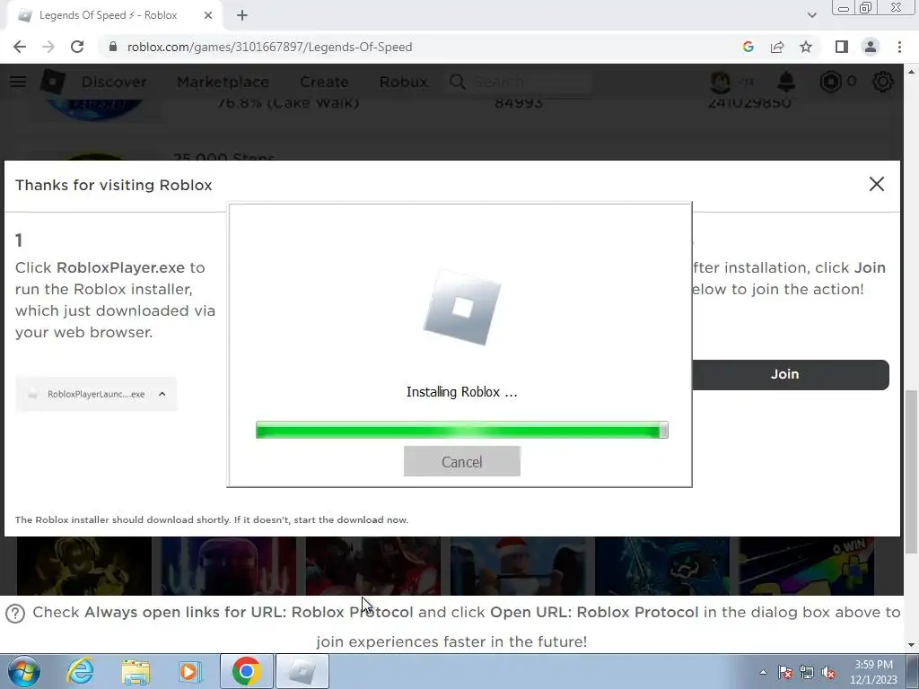919x689 pixels.
Task: Click the help question mark icon
Action: (15, 614)
